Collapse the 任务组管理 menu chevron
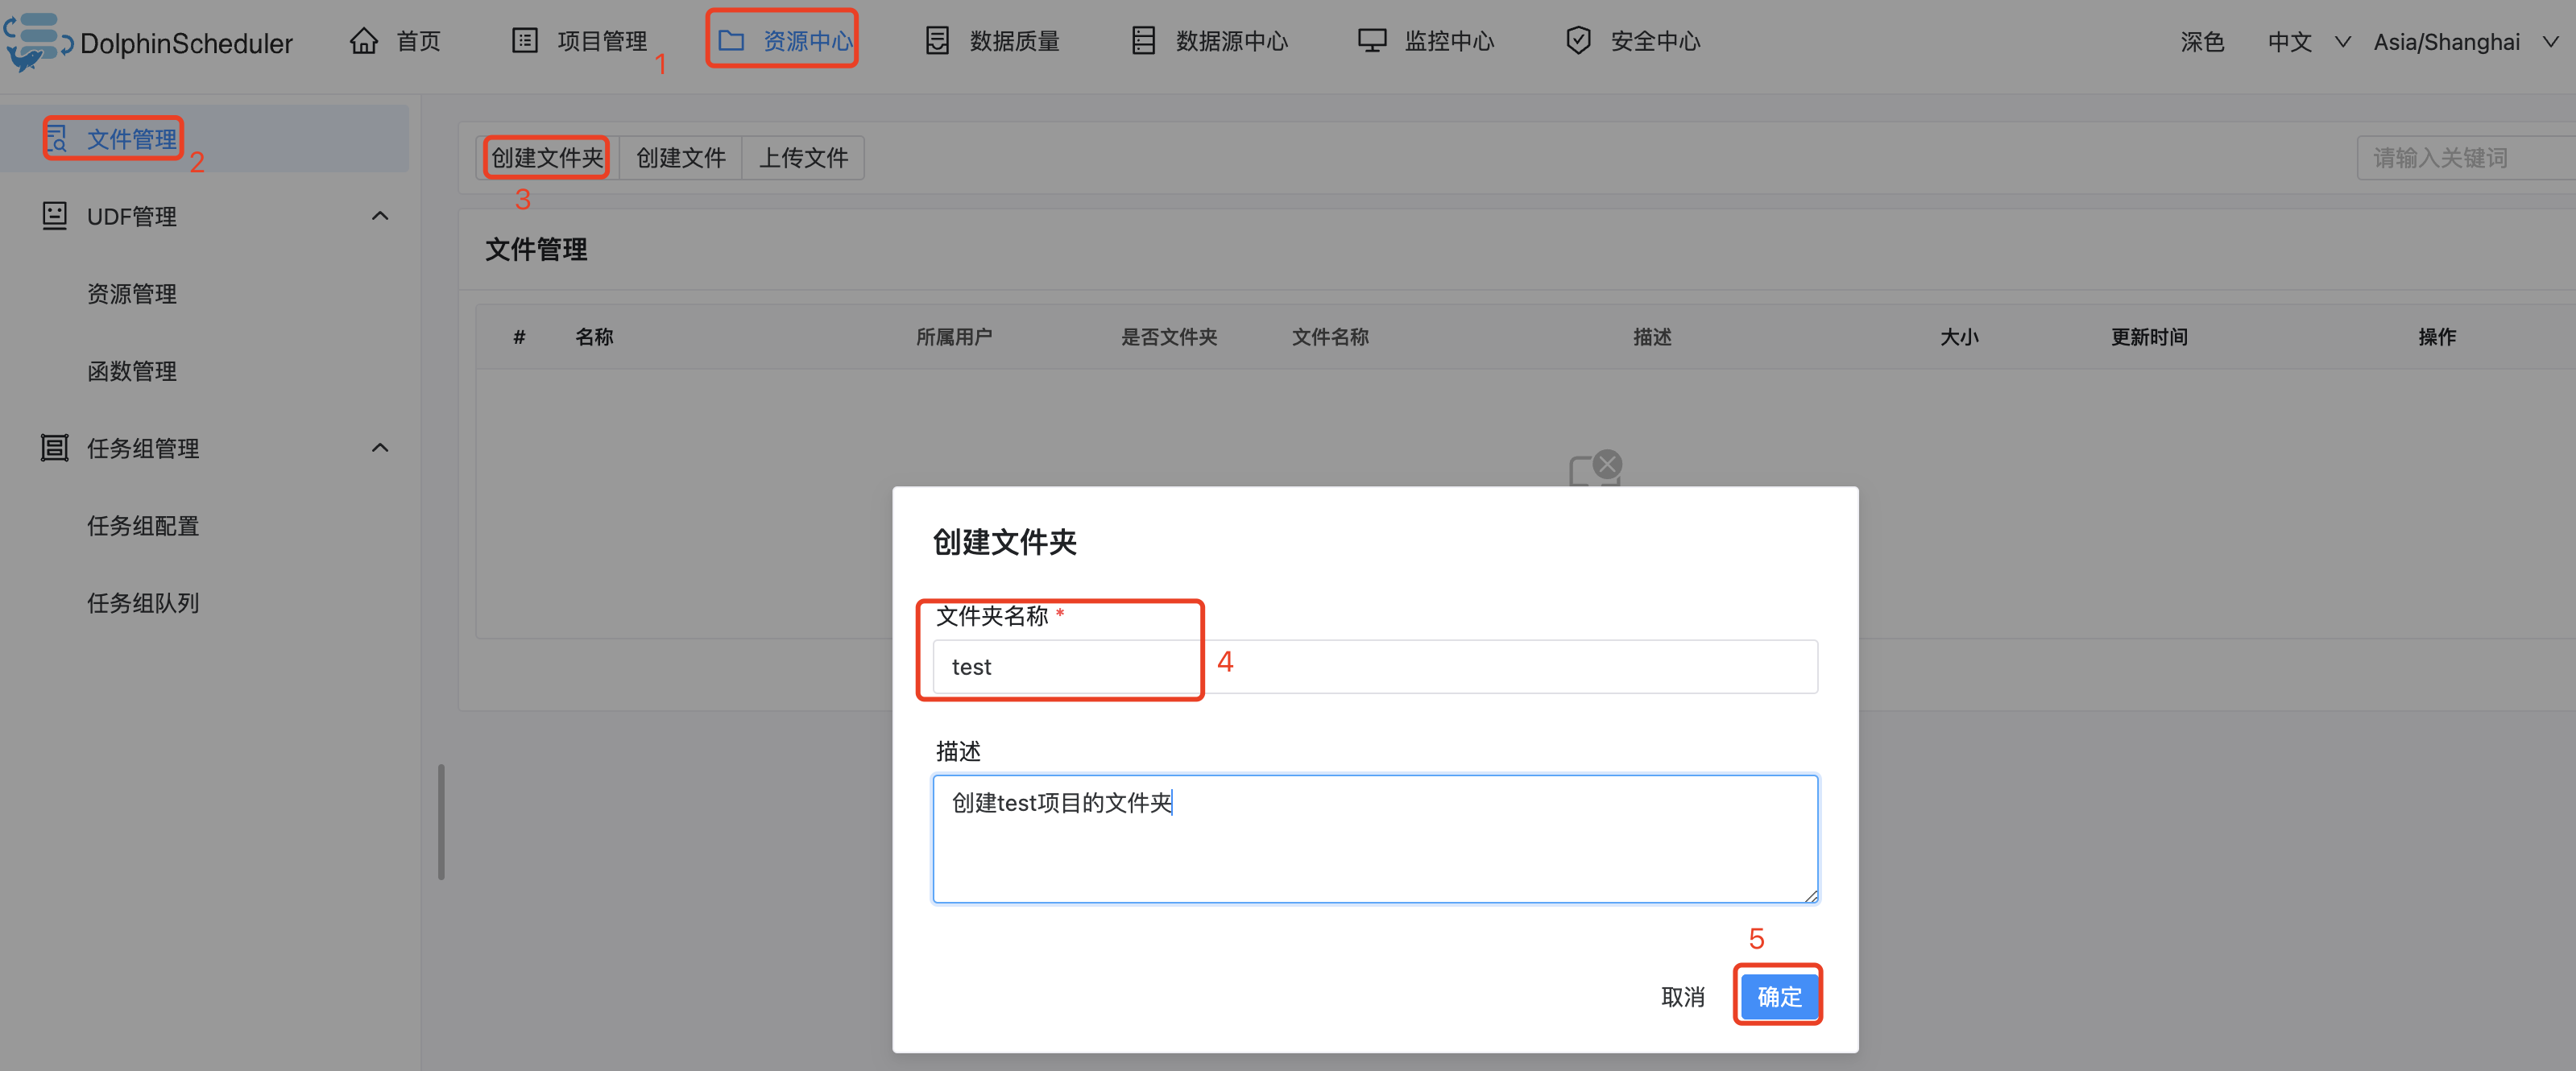This screenshot has height=1071, width=2576. [x=380, y=448]
